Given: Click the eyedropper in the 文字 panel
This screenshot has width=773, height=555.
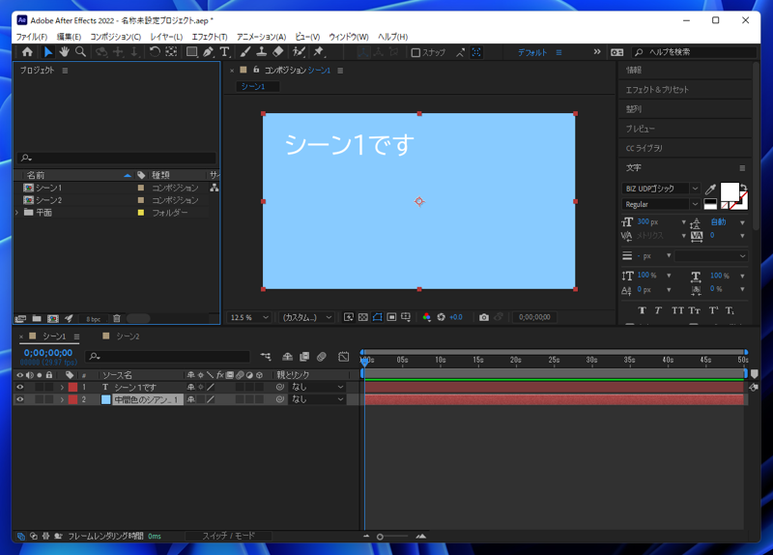Looking at the screenshot, I should 711,189.
